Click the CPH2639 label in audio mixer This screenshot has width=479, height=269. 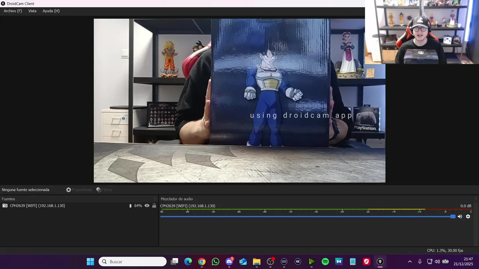pos(187,206)
